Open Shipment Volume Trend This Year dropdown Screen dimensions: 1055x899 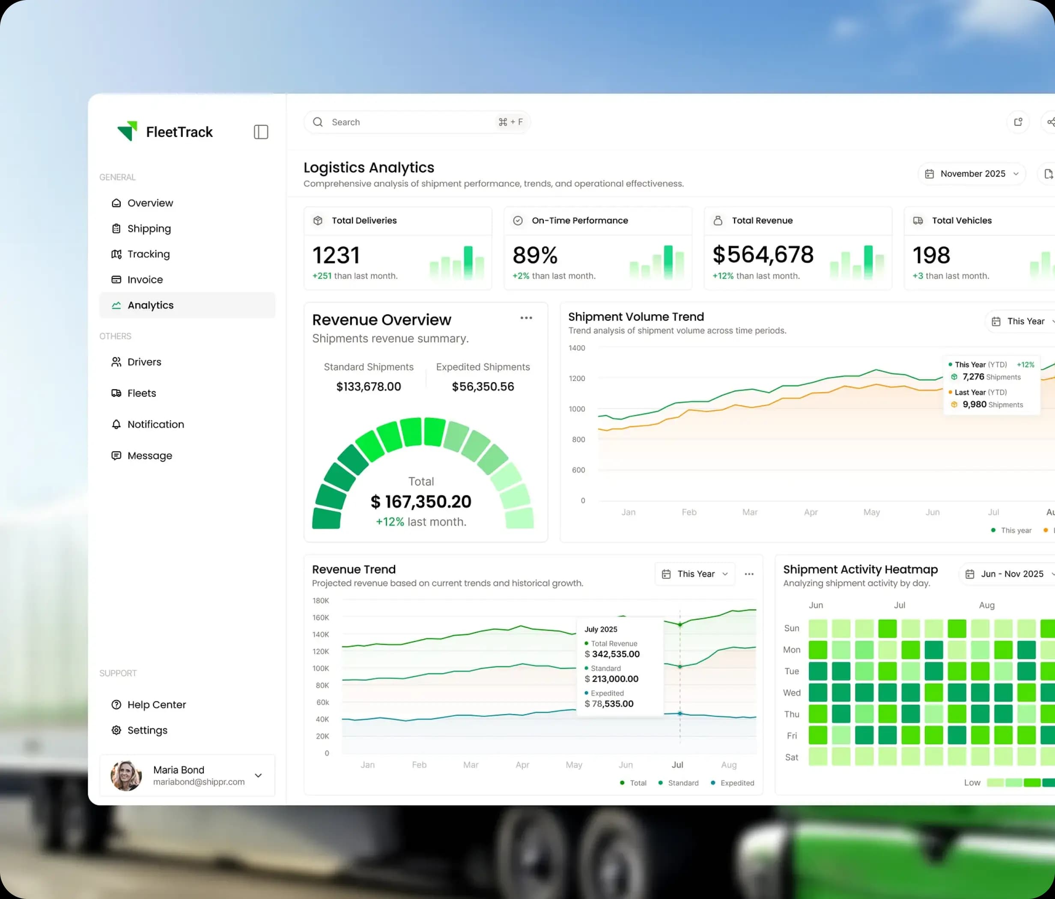[1020, 321]
